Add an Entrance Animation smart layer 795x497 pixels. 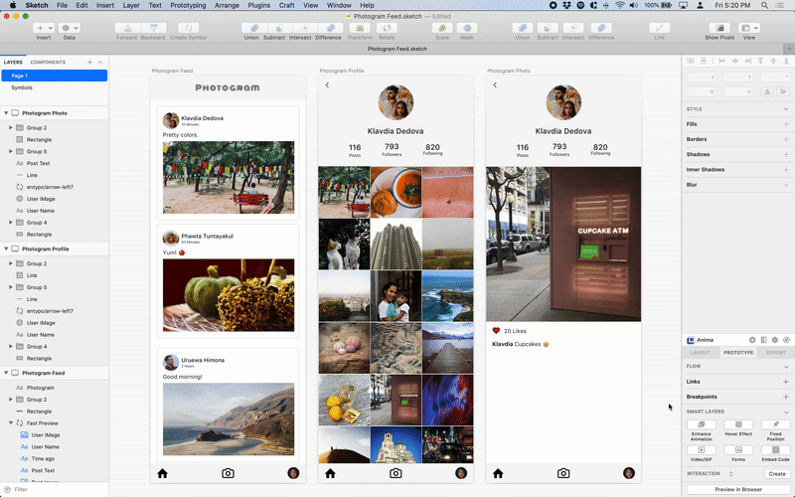tap(701, 425)
